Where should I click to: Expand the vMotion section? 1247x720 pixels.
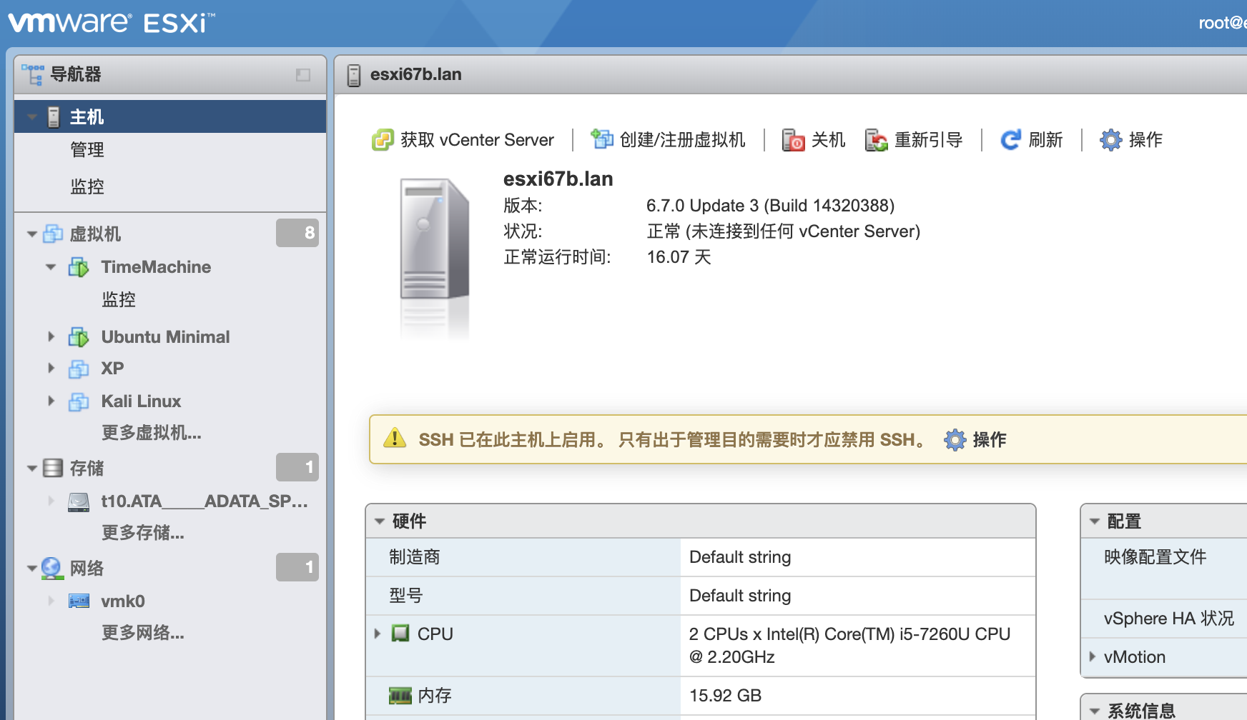pos(1092,656)
